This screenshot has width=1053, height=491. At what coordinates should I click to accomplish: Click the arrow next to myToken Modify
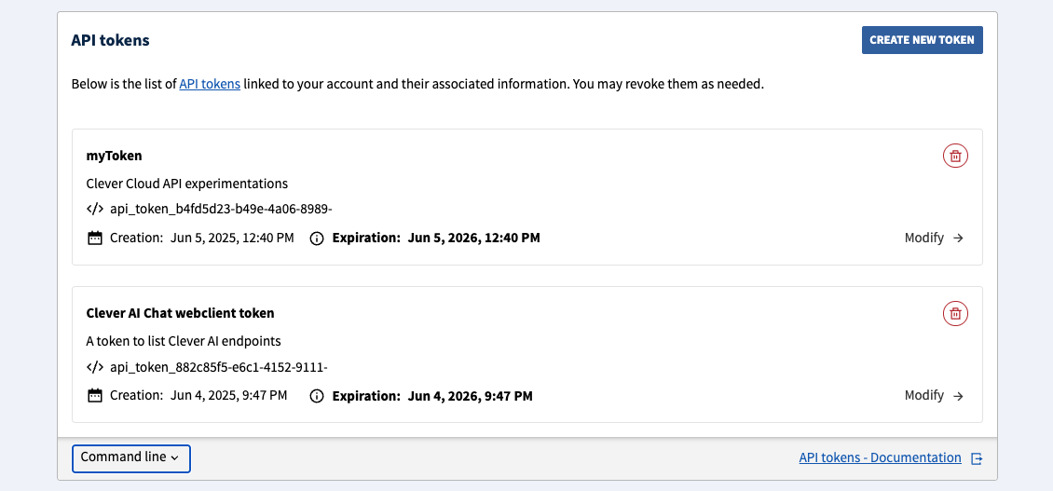click(958, 239)
